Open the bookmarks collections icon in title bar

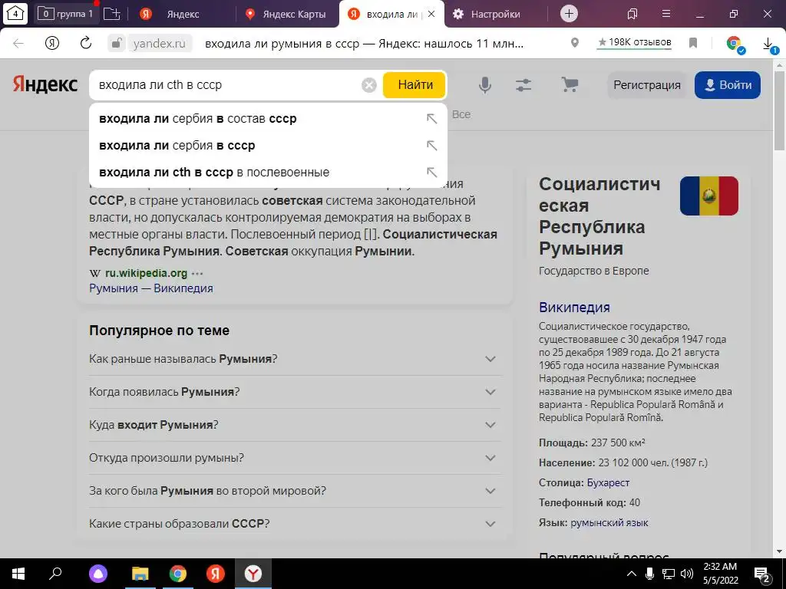tap(632, 14)
